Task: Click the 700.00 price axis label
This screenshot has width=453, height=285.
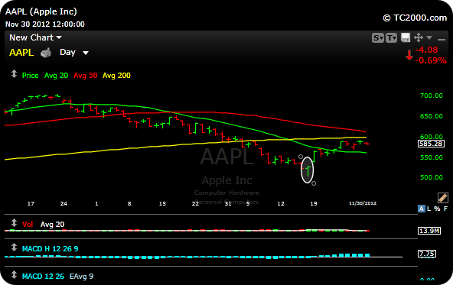Action: tap(432, 96)
